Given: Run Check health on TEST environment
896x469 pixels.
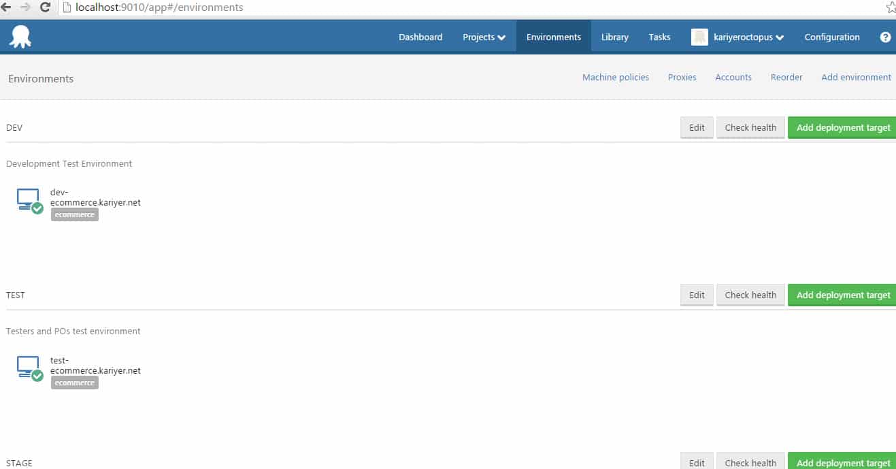Looking at the screenshot, I should 750,295.
